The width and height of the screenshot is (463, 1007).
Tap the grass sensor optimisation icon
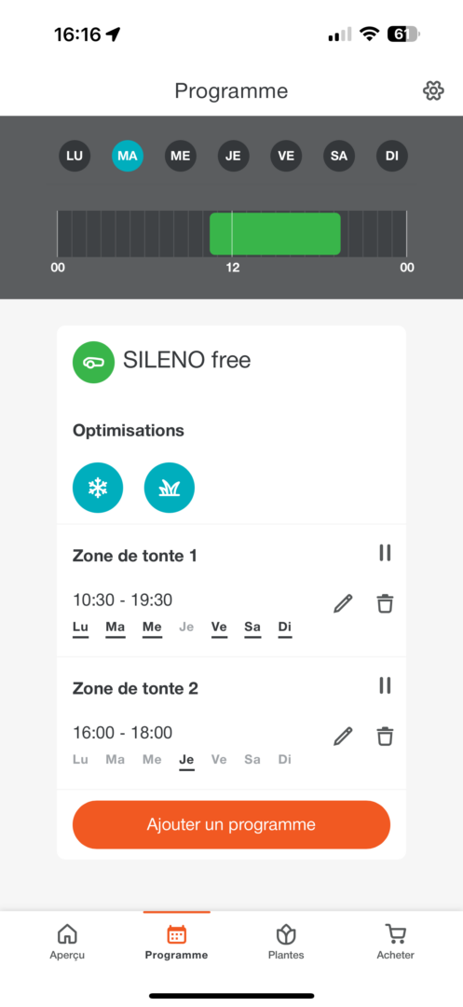pos(170,488)
